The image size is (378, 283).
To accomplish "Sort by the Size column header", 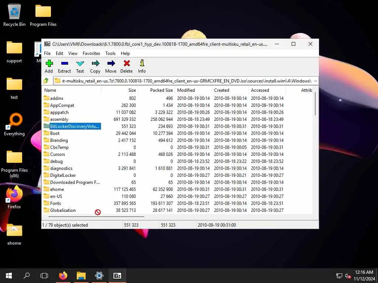I will (119, 90).
